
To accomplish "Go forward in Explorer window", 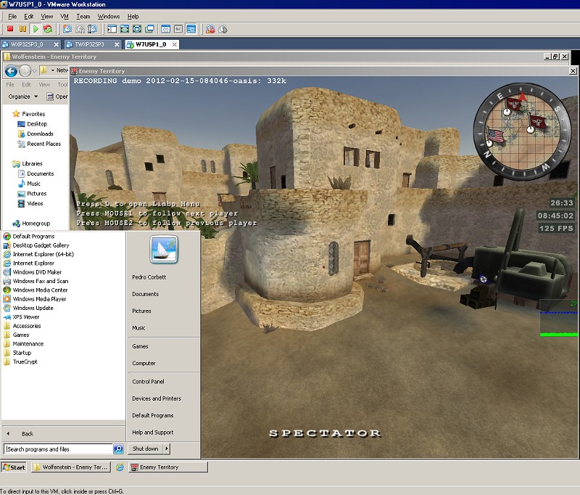I will [25, 70].
